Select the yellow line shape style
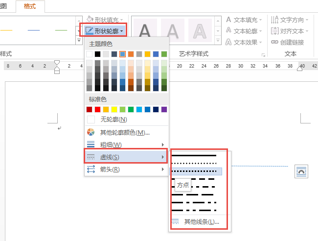Viewport: 318px width, 241px height. pyautogui.click(x=6, y=30)
